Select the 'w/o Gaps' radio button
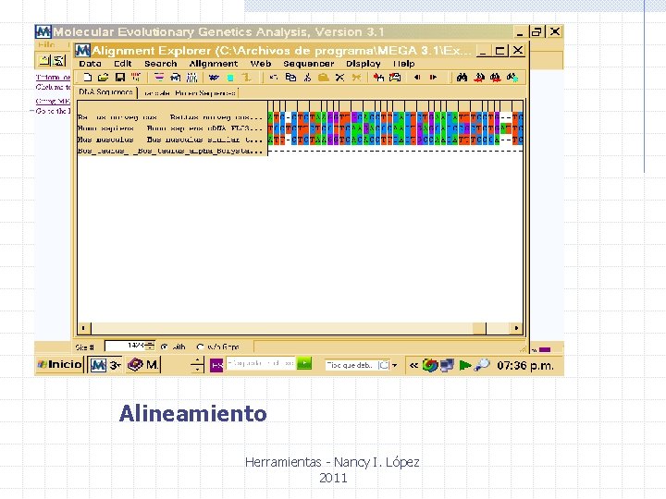The image size is (666, 499). [x=200, y=347]
